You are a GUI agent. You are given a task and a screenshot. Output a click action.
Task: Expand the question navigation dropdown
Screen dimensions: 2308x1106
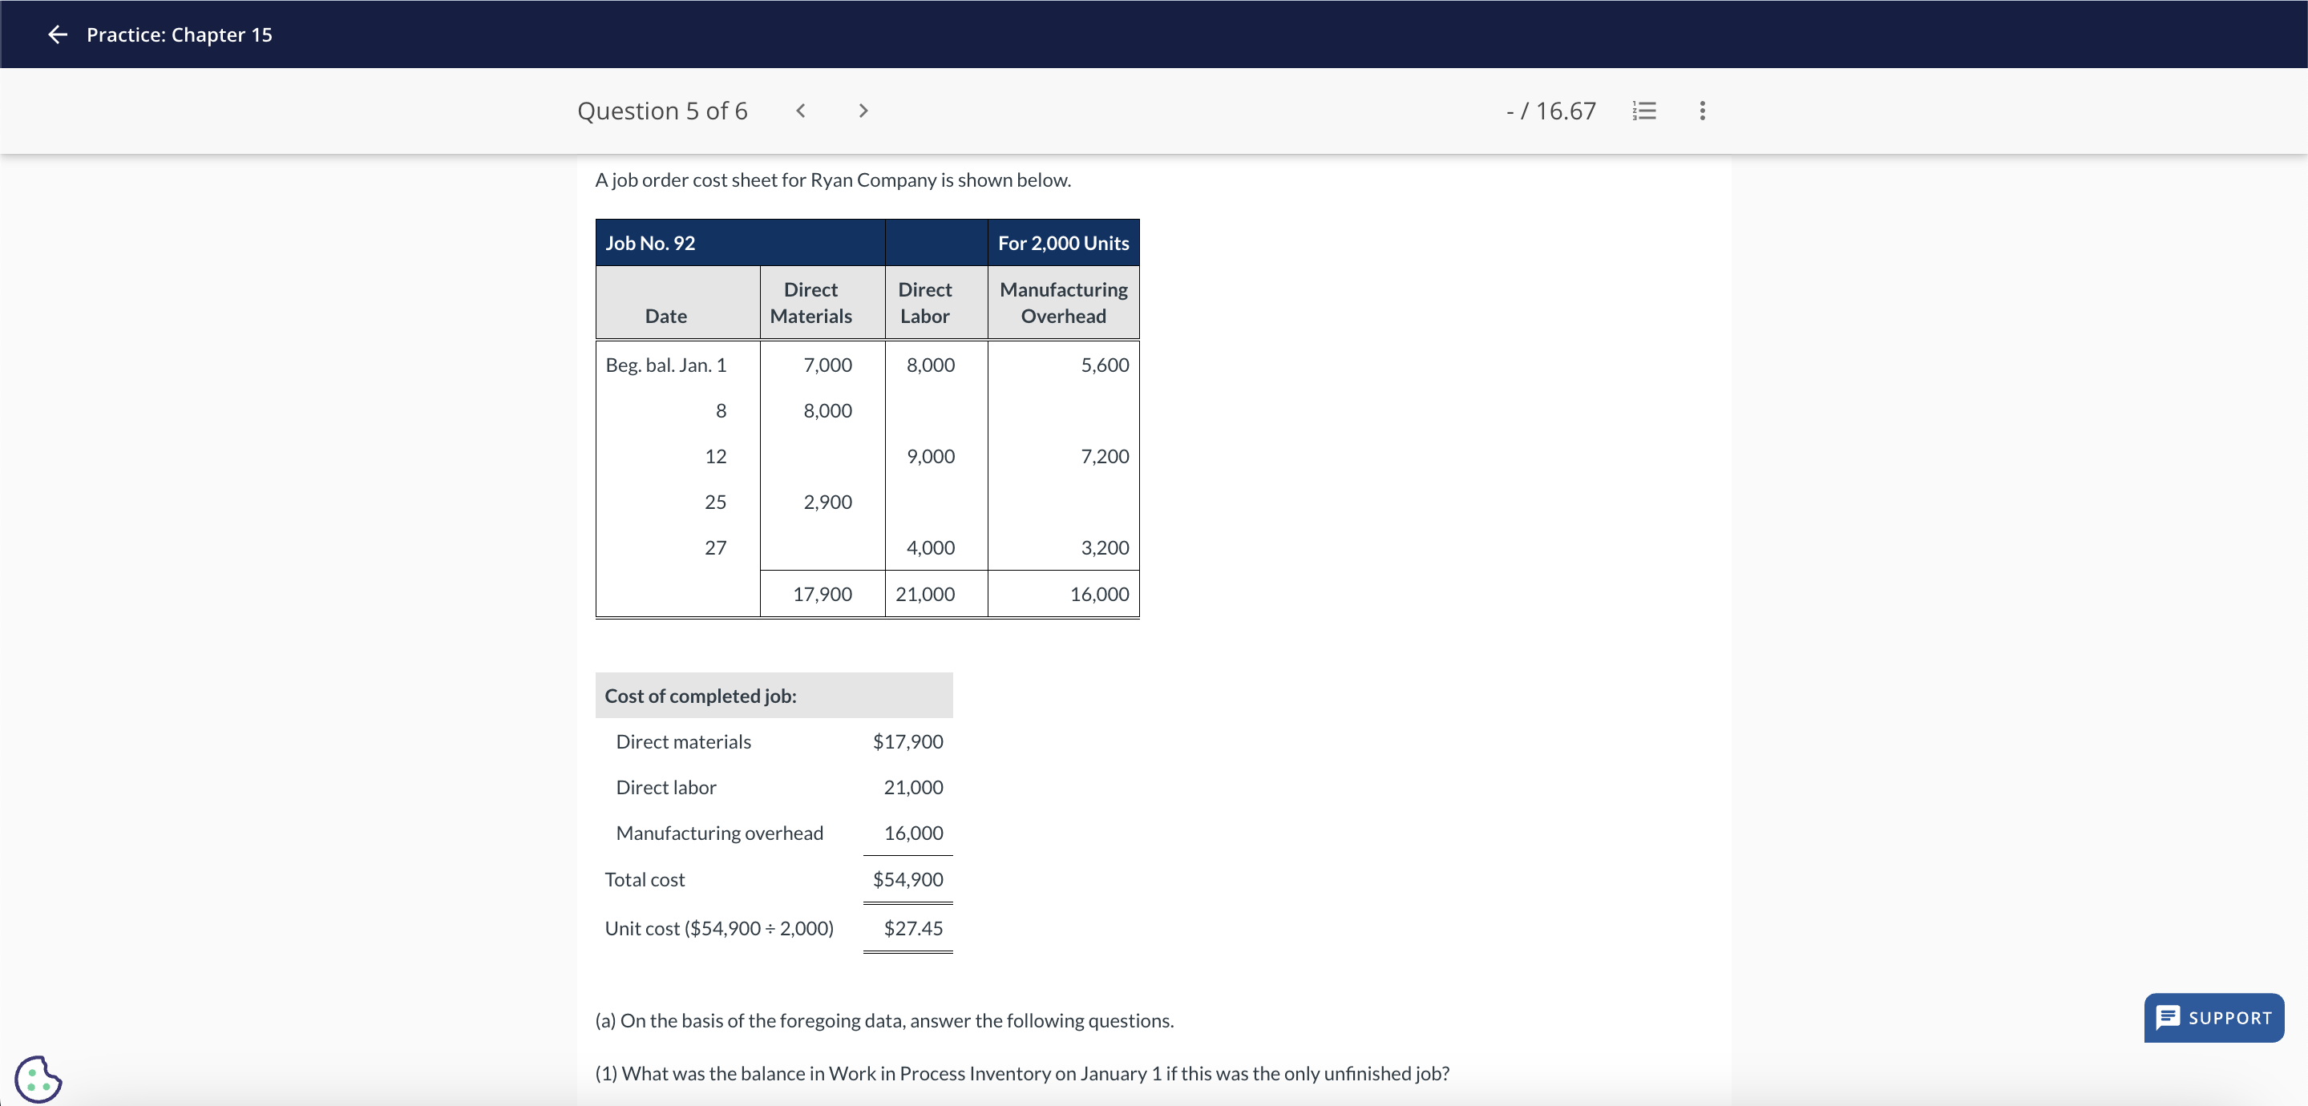pyautogui.click(x=1644, y=110)
